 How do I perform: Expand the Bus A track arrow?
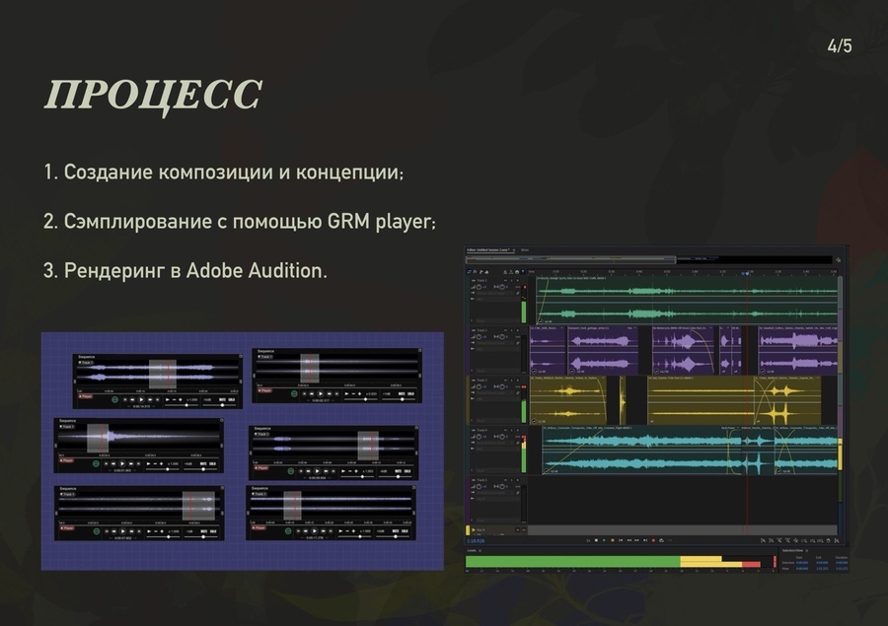(x=474, y=529)
